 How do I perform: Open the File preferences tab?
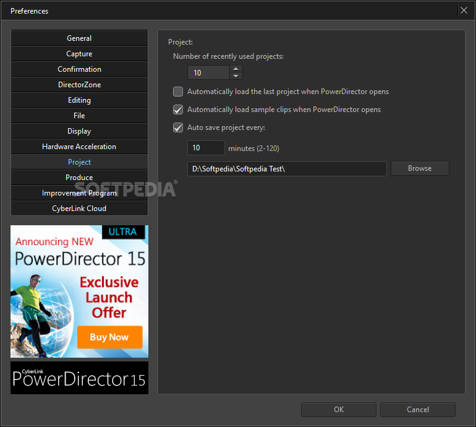tap(79, 116)
